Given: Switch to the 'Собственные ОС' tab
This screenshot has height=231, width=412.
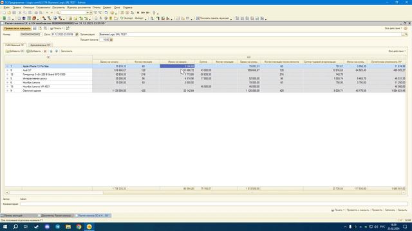Looking at the screenshot, I should point(15,45).
